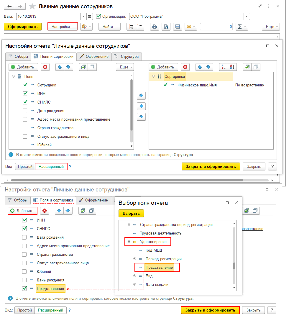Click the favorite star beside report title

click(32, 6)
